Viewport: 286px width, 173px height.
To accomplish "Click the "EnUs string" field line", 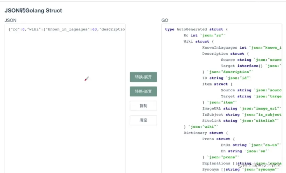I will pos(251,145).
